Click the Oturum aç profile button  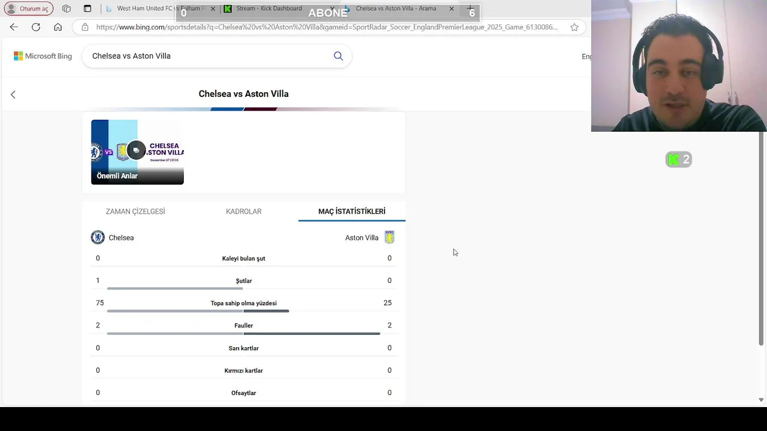[28, 8]
